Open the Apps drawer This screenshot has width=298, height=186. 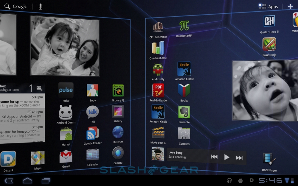(x=268, y=7)
